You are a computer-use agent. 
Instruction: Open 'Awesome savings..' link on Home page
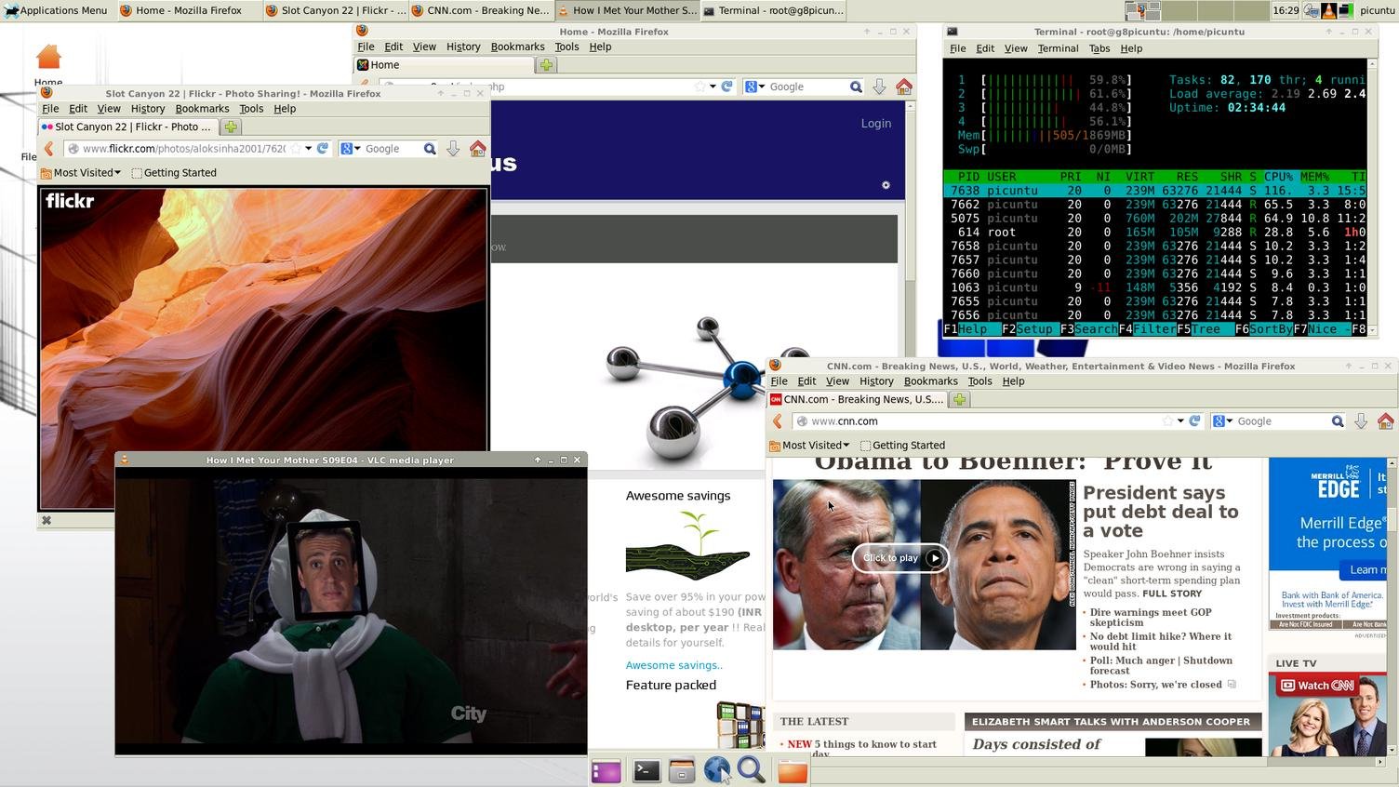pyautogui.click(x=673, y=665)
